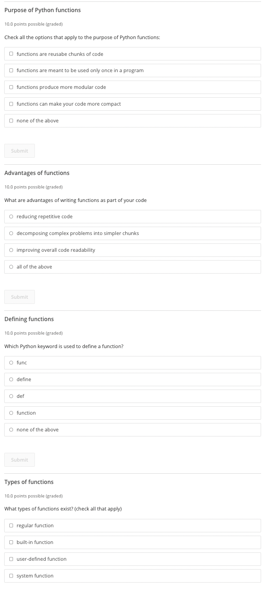Check "functions are meant to be used only once"
Image resolution: width=269 pixels, height=591 pixels.
click(11, 70)
